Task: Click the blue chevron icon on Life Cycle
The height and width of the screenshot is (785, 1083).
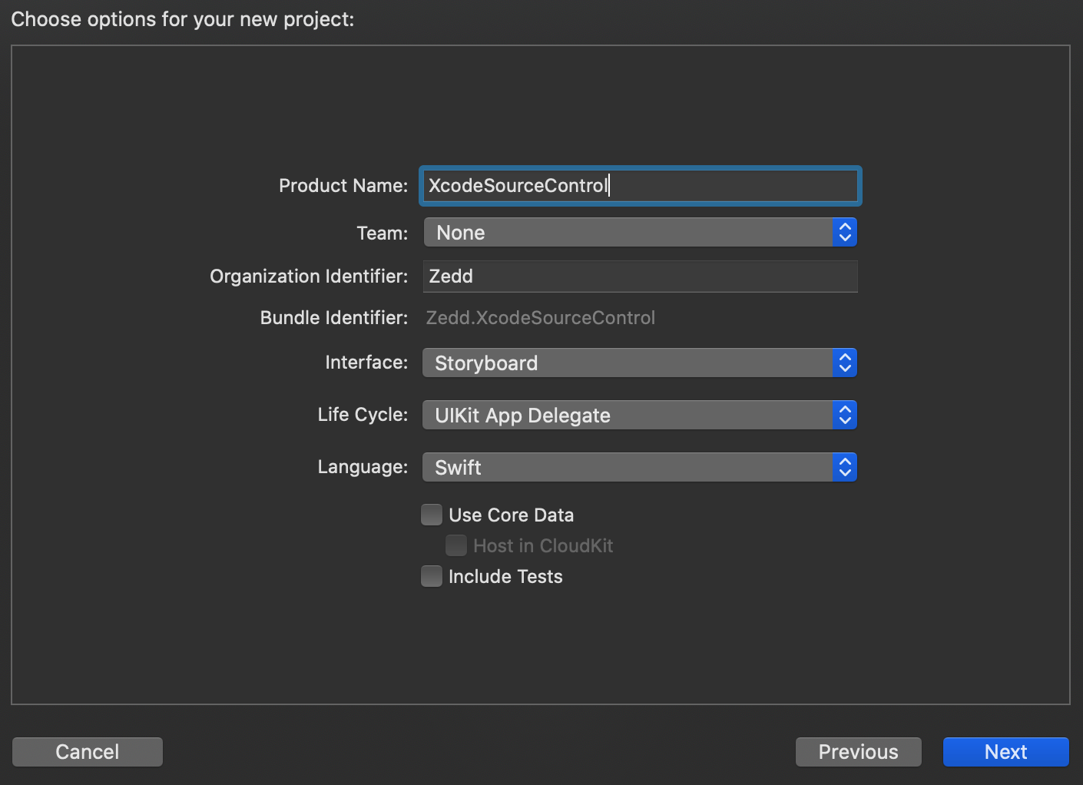Action: 845,416
